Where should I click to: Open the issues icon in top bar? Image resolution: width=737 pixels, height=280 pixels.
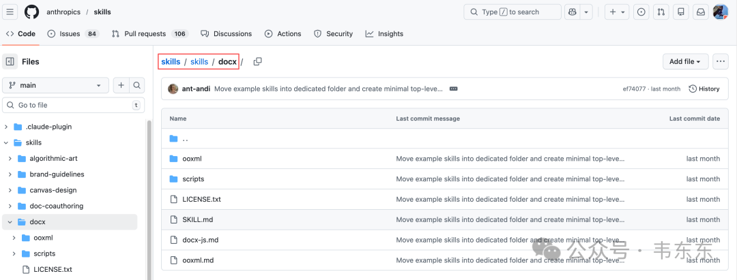640,12
